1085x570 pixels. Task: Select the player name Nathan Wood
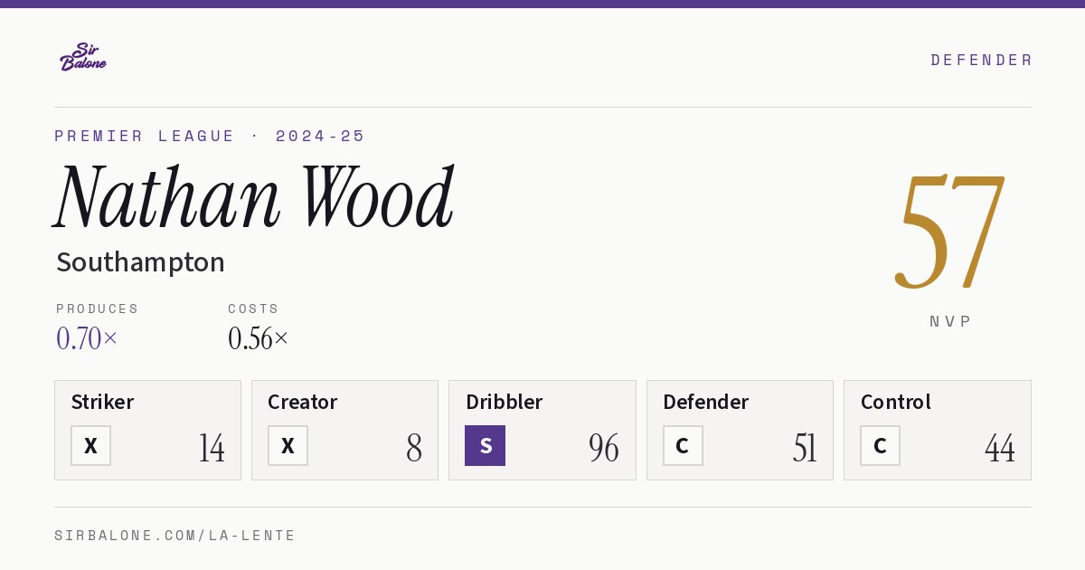pos(254,196)
